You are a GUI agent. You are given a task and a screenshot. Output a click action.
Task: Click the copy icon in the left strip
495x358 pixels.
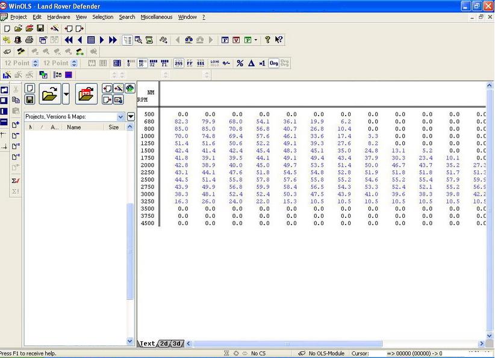16,100
